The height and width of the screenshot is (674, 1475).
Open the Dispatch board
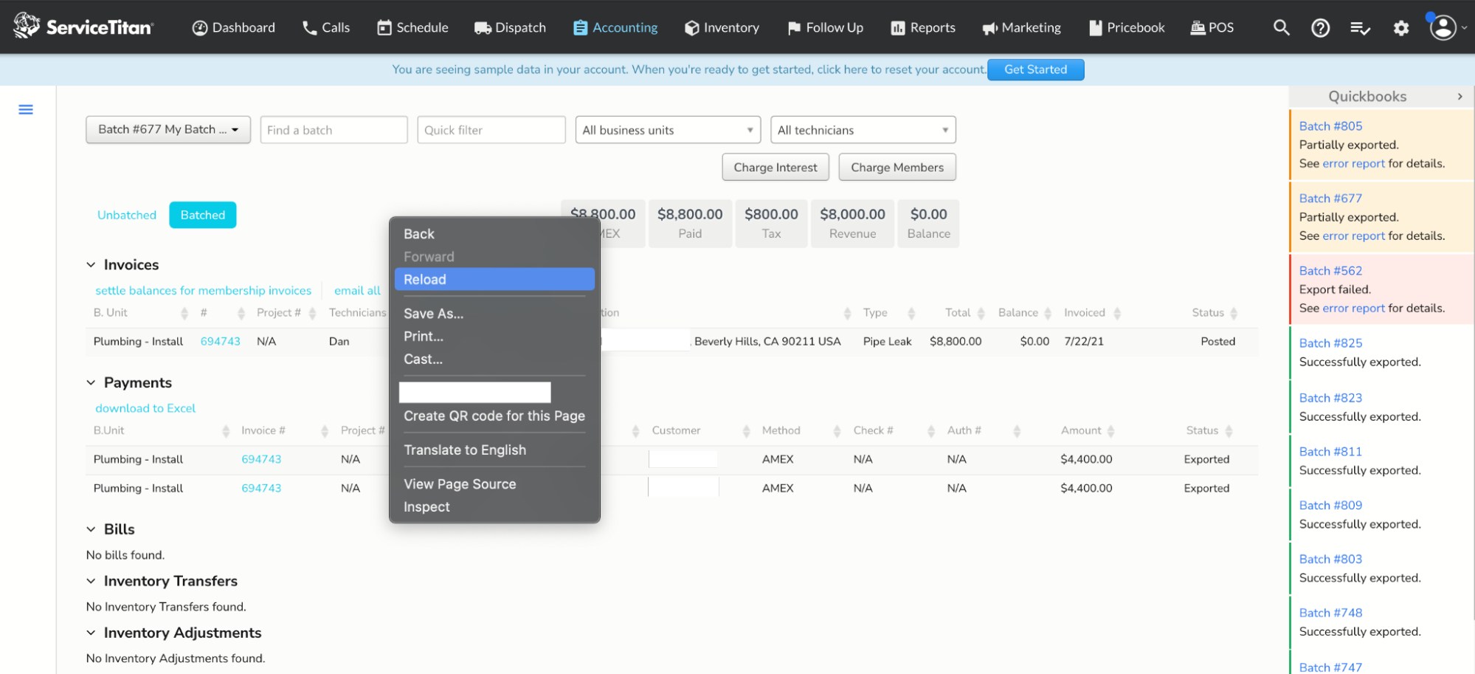tap(510, 27)
